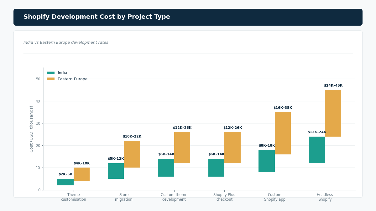Click the $4K–10K data label

pyautogui.click(x=81, y=163)
